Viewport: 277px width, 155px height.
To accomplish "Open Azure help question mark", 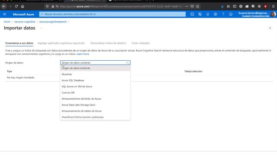I will (223, 14).
